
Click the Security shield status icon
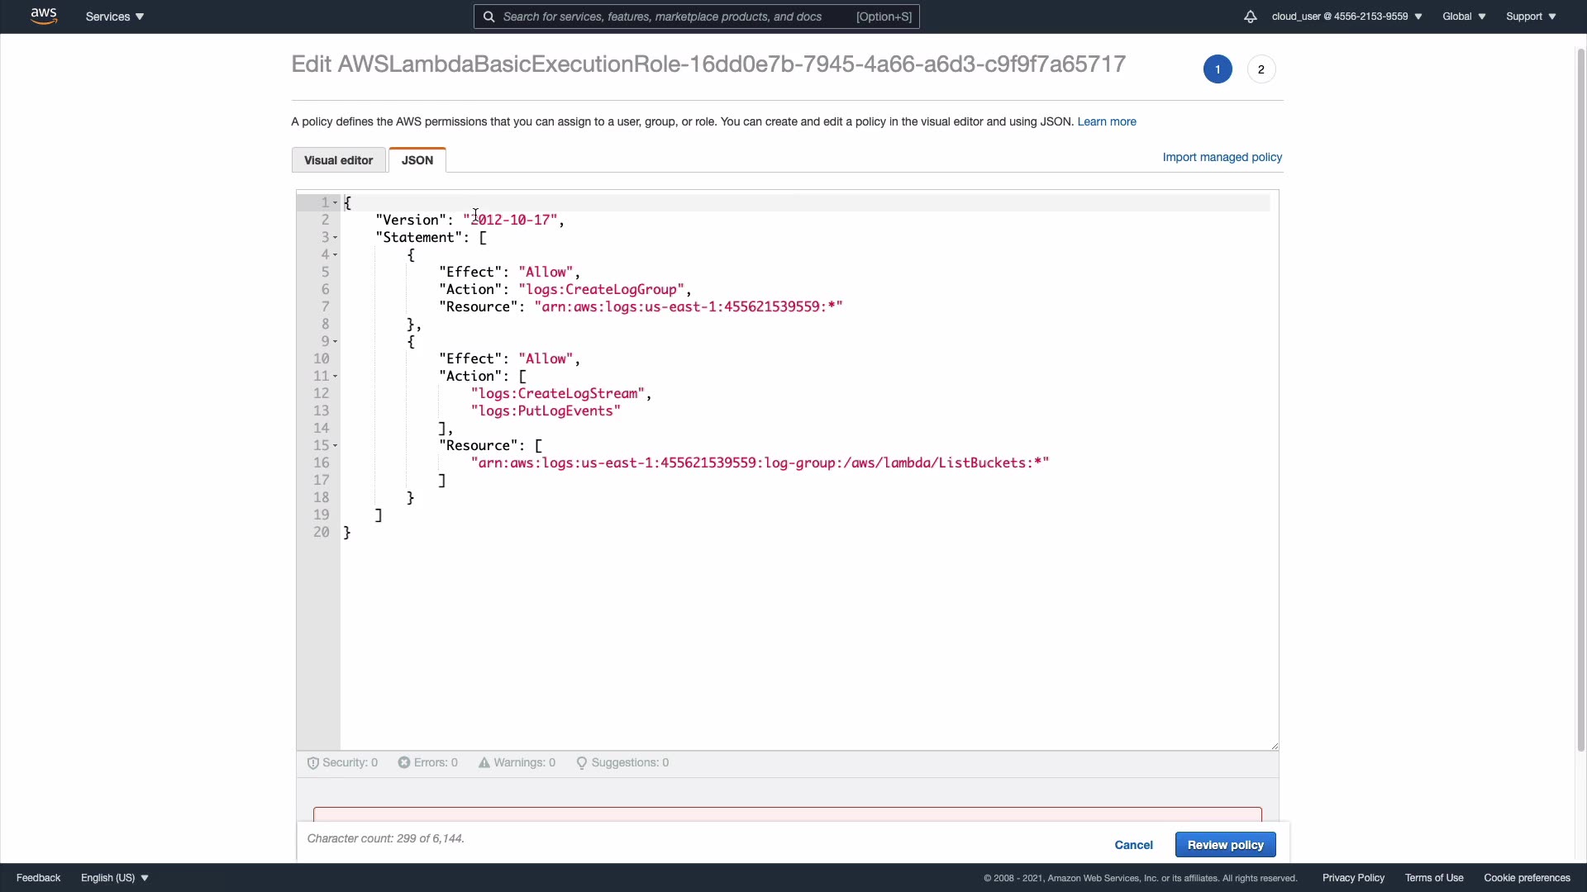[x=313, y=763]
